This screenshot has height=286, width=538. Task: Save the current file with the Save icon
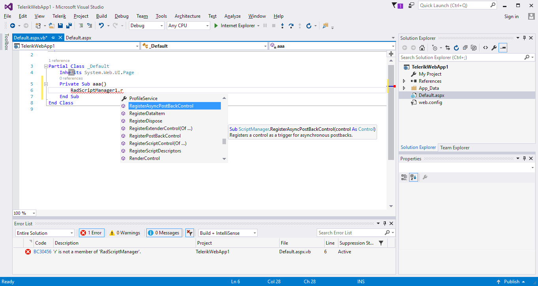60,26
